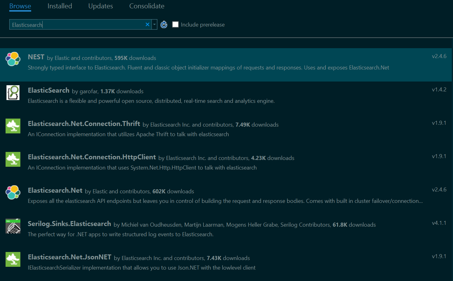Click the Elasticsearch.Net.Connection.Thrift package icon
Viewport: 453px width, 281px height.
coord(13,126)
